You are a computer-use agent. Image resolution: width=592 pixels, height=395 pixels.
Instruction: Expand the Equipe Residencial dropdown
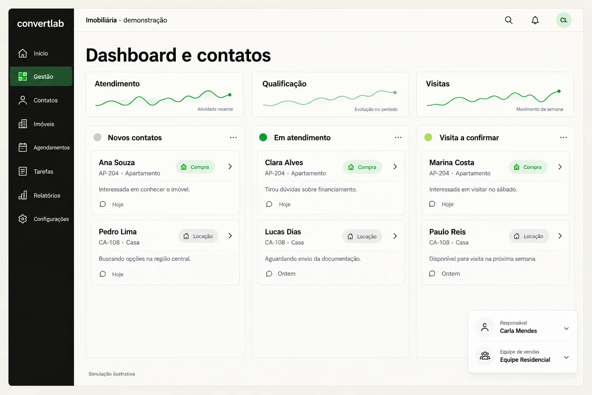566,358
